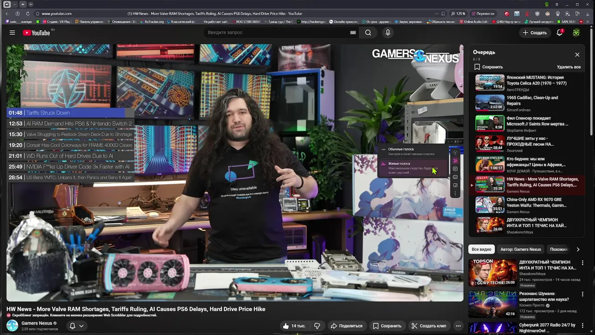
Task: Select the Все видео filter chip
Action: click(x=481, y=249)
